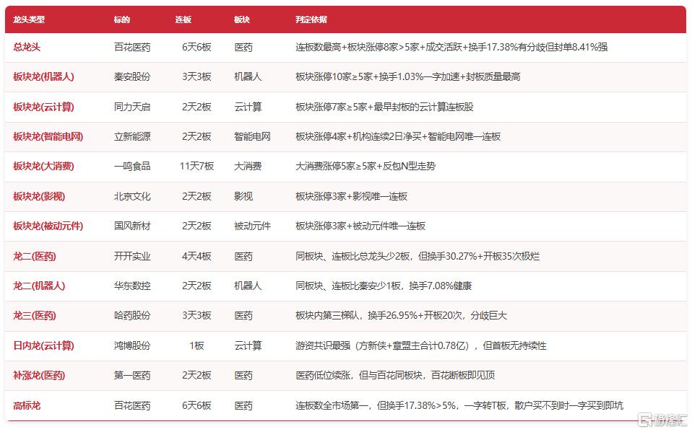This screenshot has height=432, width=692.
Task: Click 3天3板 in the 哈药股份 row
Action: [196, 316]
